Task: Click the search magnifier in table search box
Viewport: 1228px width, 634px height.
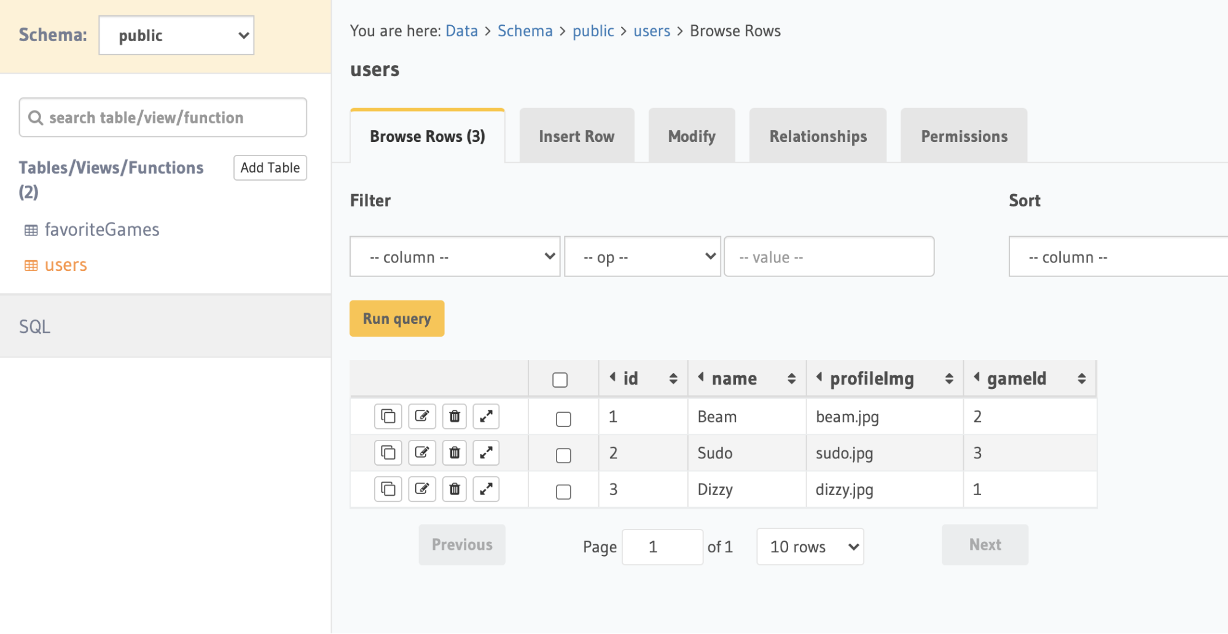Action: pos(36,117)
